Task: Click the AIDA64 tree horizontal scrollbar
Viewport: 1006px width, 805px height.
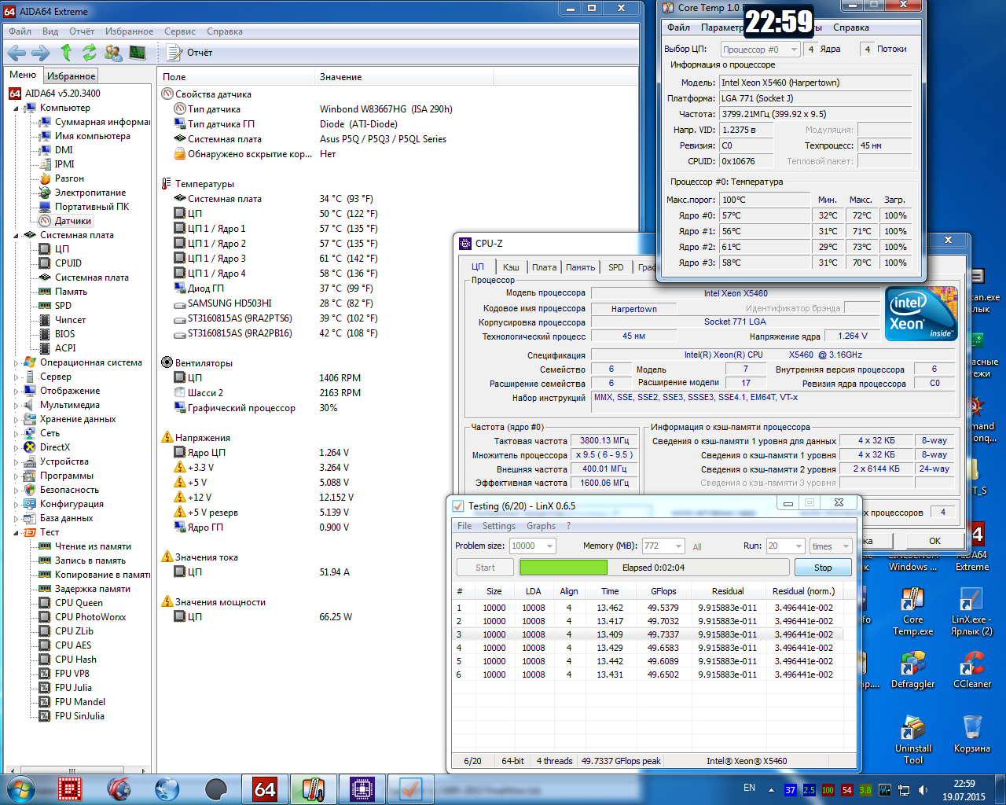Action: 76,771
